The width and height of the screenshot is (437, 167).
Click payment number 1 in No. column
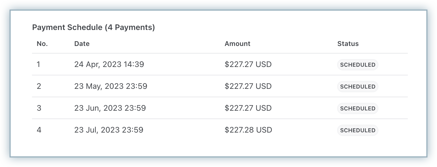coord(38,64)
